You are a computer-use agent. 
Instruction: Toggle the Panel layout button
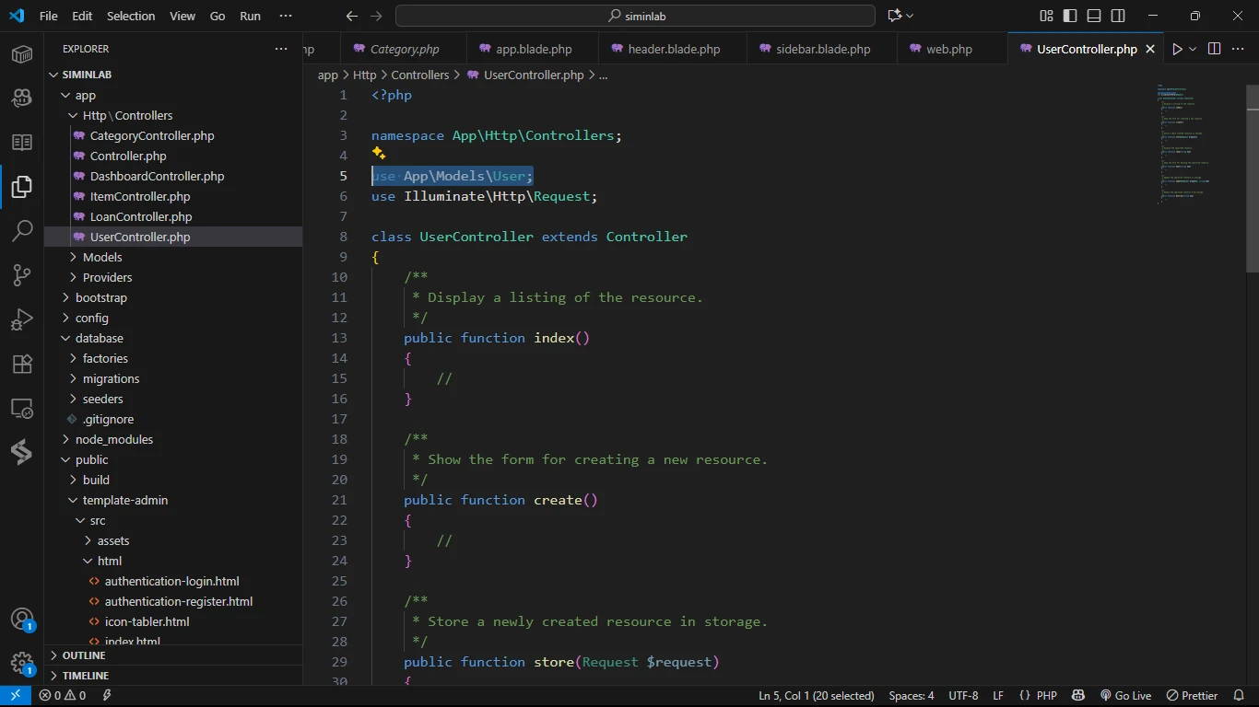point(1094,16)
